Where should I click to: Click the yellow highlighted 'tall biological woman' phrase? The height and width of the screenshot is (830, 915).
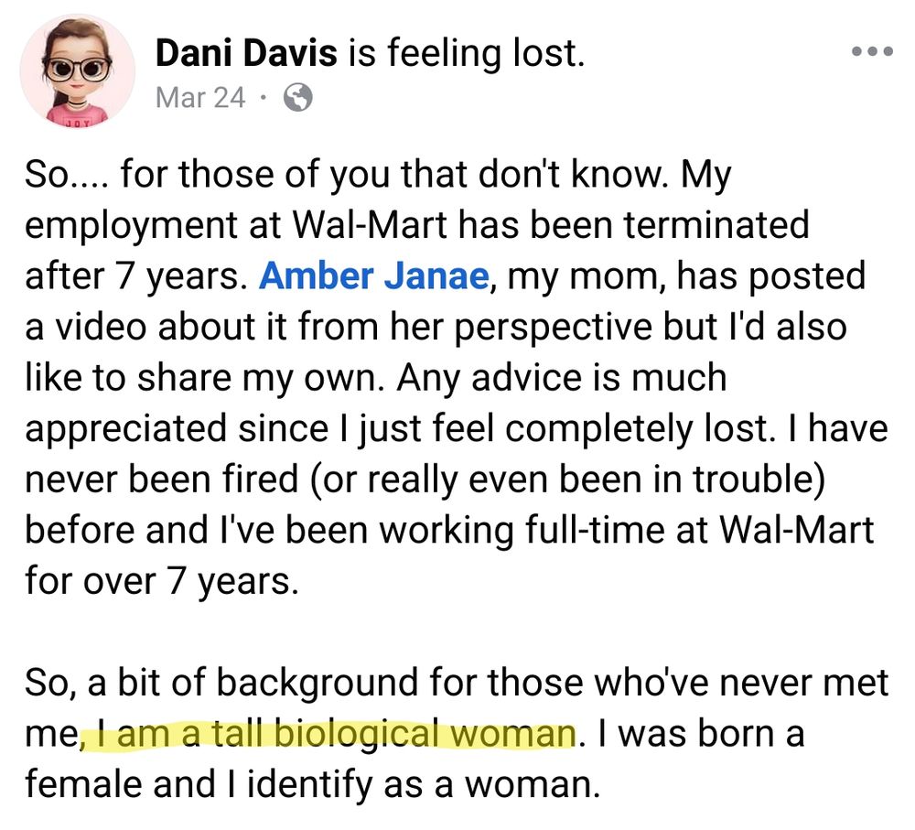(x=328, y=734)
